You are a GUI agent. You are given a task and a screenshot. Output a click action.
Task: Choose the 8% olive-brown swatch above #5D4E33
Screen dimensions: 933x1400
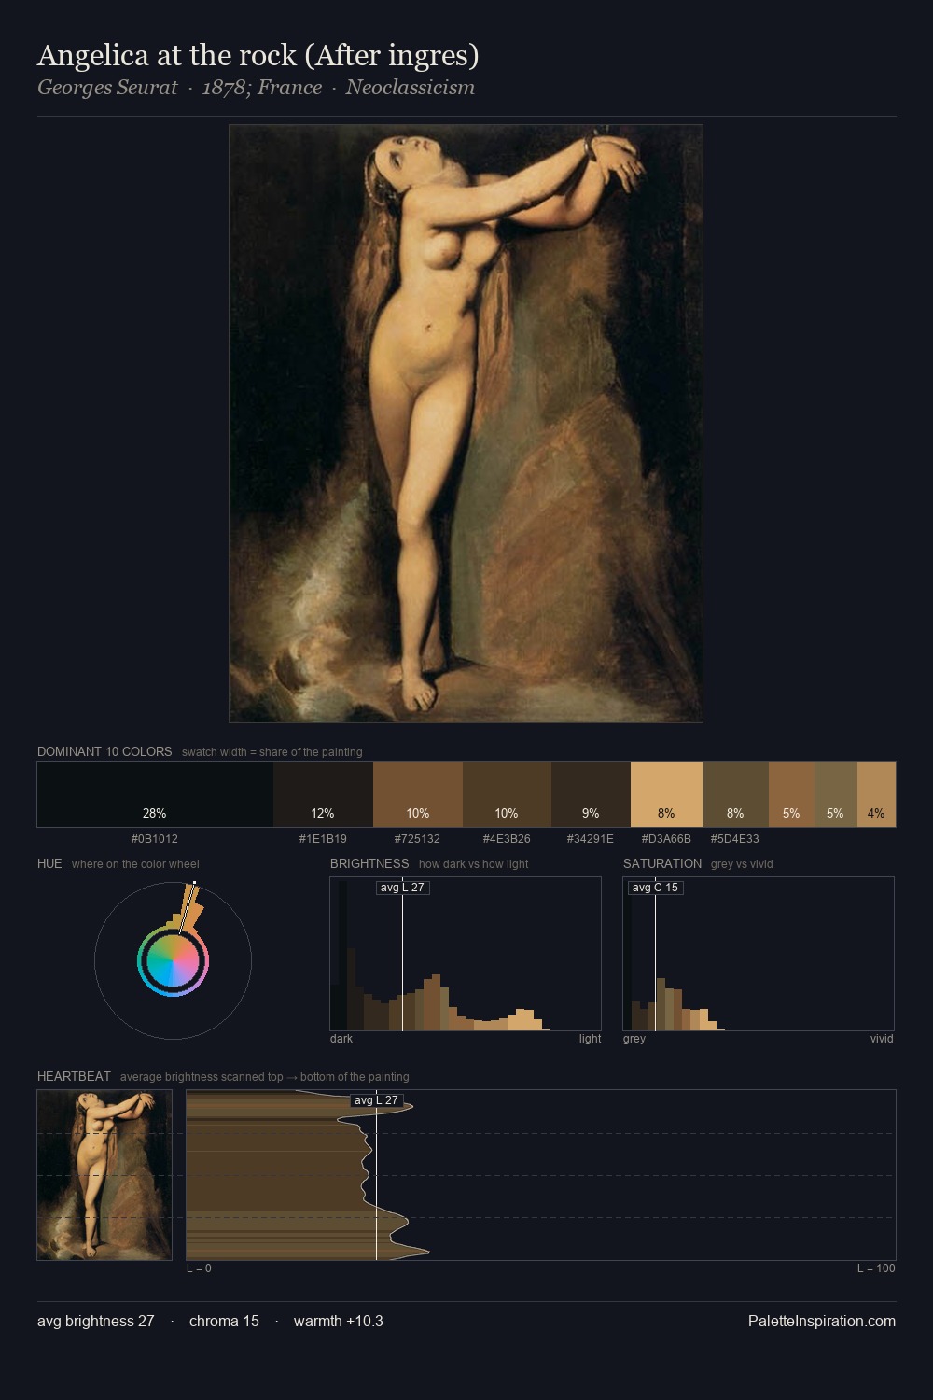pos(735,794)
